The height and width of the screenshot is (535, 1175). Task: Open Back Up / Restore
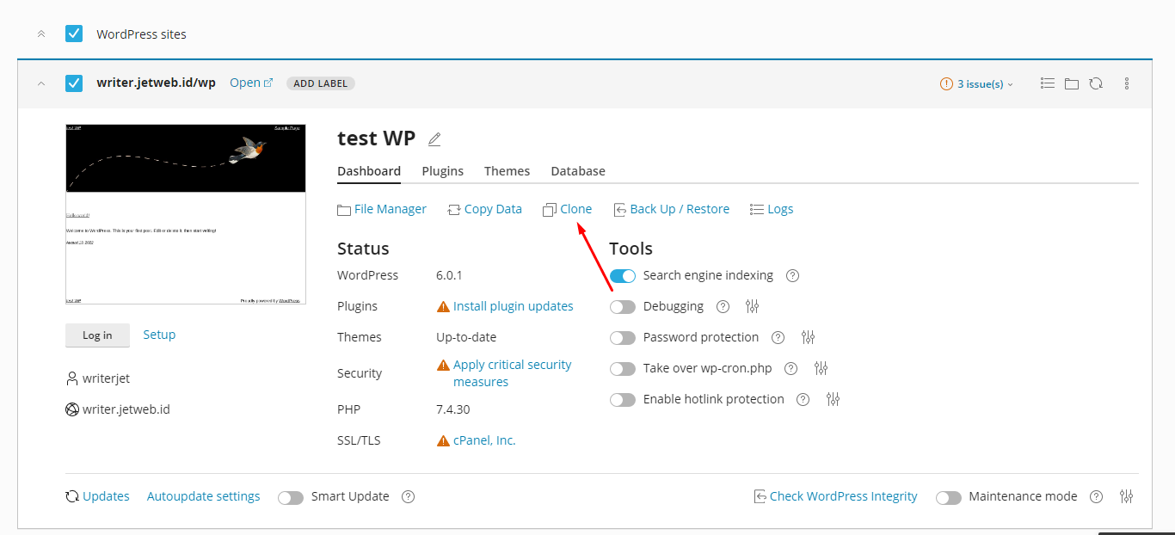coord(672,208)
